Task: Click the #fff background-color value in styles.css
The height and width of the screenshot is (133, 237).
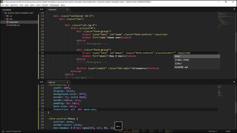Action: click(82, 94)
